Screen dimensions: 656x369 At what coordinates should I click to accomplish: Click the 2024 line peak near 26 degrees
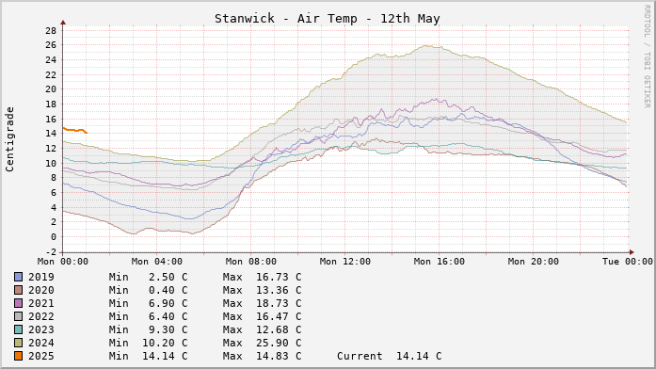pyautogui.click(x=426, y=46)
